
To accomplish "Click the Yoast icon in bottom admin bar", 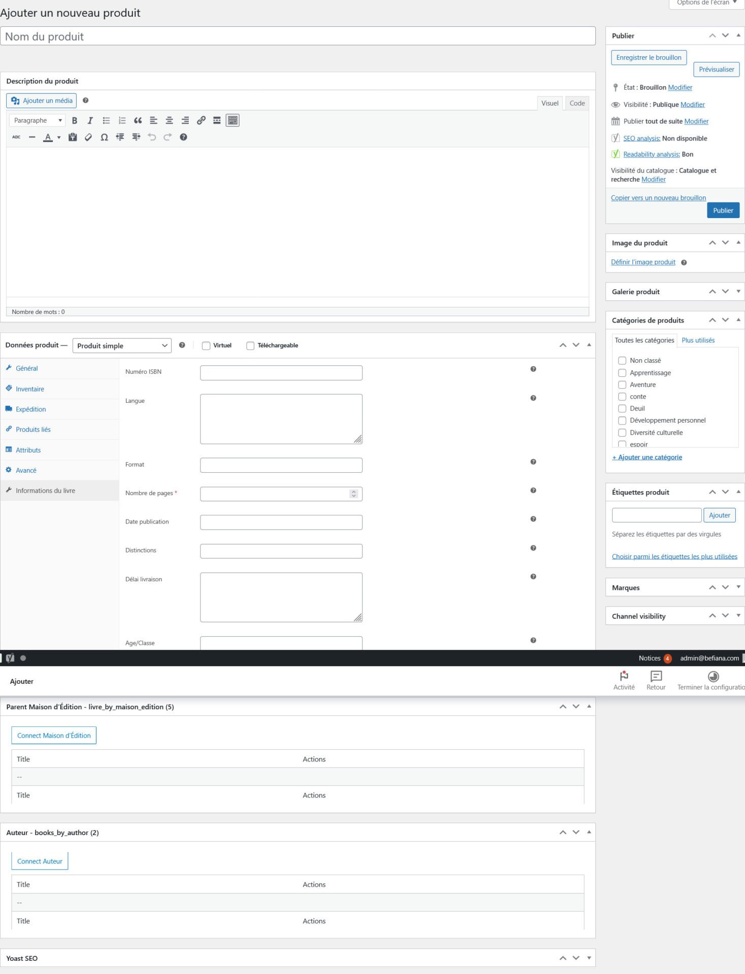I will point(10,658).
